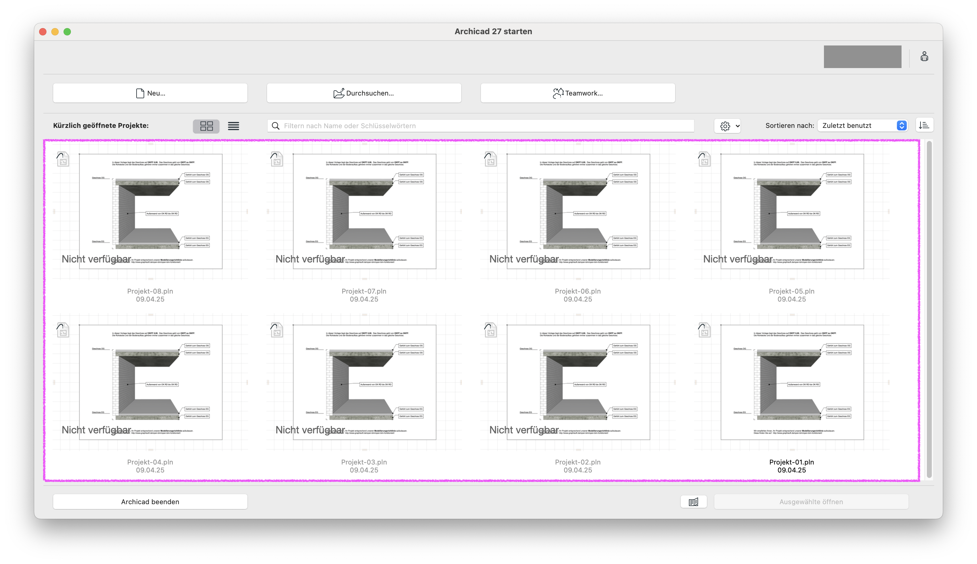Toggle the sort order icon
This screenshot has width=977, height=564.
(924, 125)
